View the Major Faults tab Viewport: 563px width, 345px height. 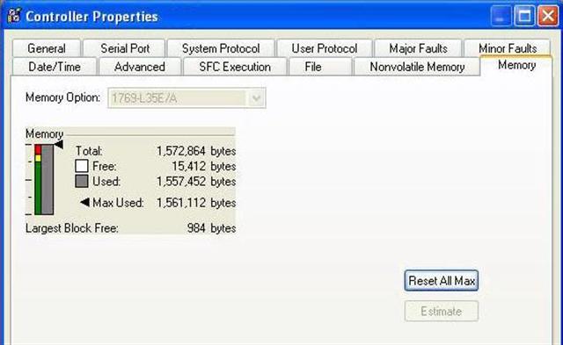point(418,48)
